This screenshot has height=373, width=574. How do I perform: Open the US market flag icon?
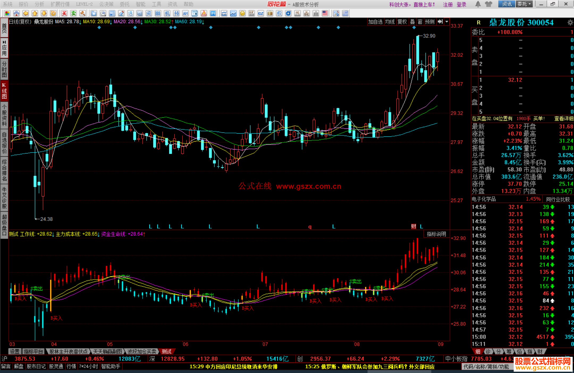click(325, 13)
